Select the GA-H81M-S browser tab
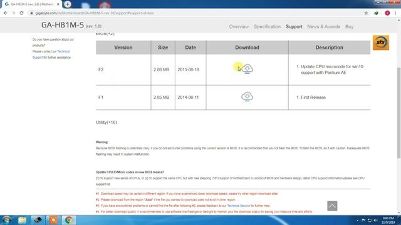This screenshot has height=225, width=401. point(31,4)
